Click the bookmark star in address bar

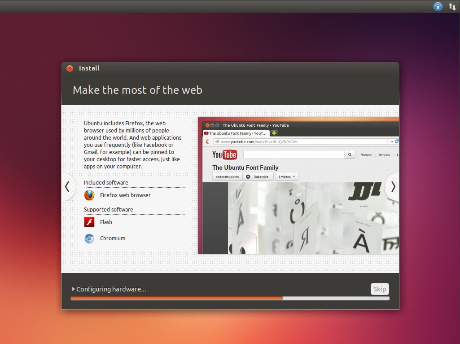387,141
